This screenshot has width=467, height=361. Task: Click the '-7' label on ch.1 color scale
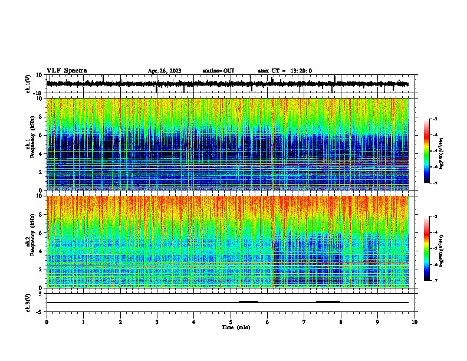[435, 183]
